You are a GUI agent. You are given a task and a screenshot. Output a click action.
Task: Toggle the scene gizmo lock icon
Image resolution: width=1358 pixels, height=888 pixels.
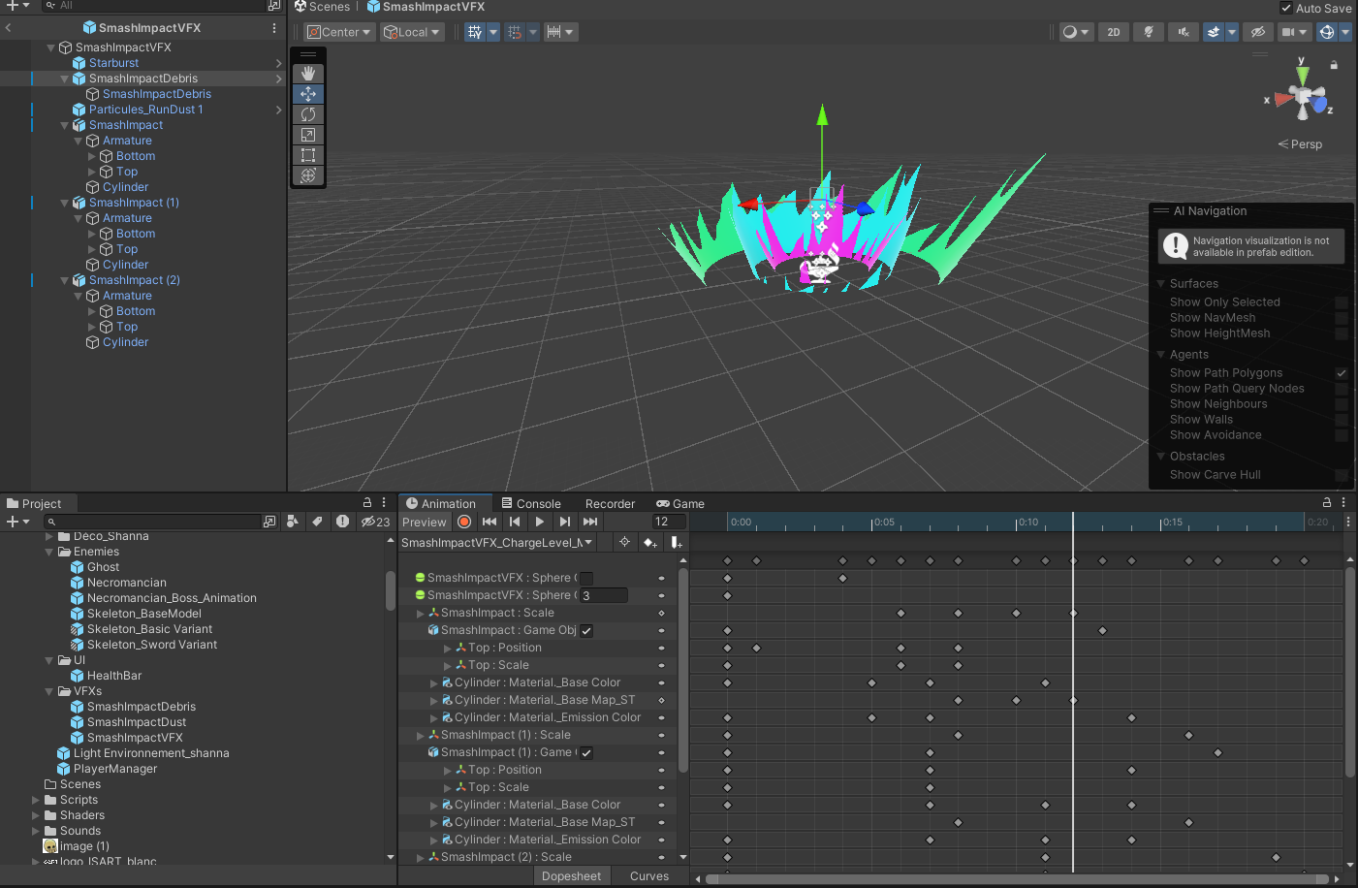pos(1334,65)
